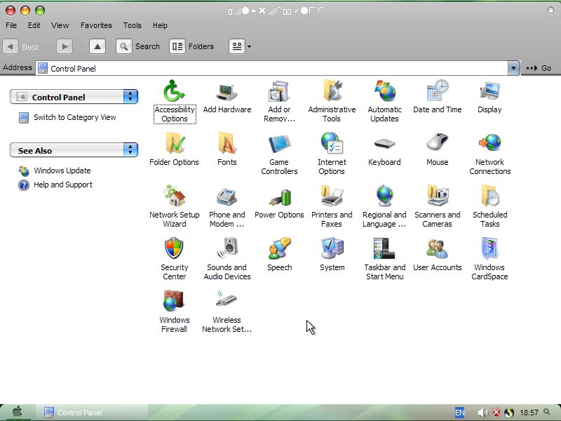Open User Accounts applet

pos(437,255)
